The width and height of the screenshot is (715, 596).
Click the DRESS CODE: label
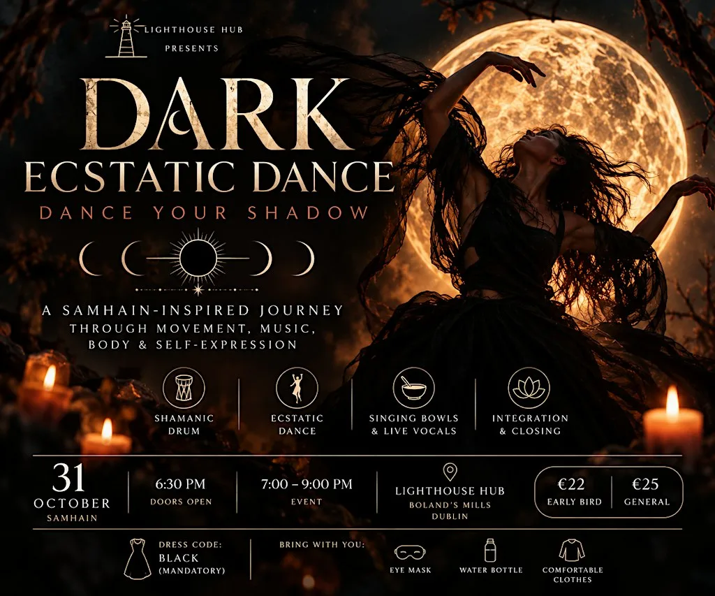(x=190, y=545)
